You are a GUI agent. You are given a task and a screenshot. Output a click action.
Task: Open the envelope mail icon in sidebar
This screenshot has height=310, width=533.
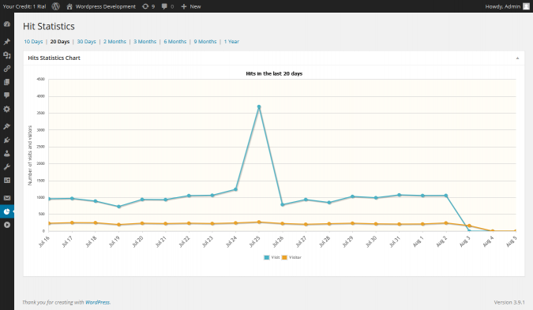pos(7,198)
